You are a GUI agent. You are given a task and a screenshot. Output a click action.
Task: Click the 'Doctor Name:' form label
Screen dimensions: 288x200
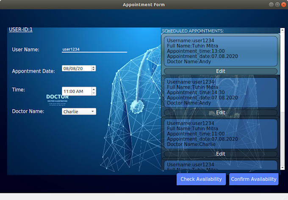pyautogui.click(x=28, y=111)
